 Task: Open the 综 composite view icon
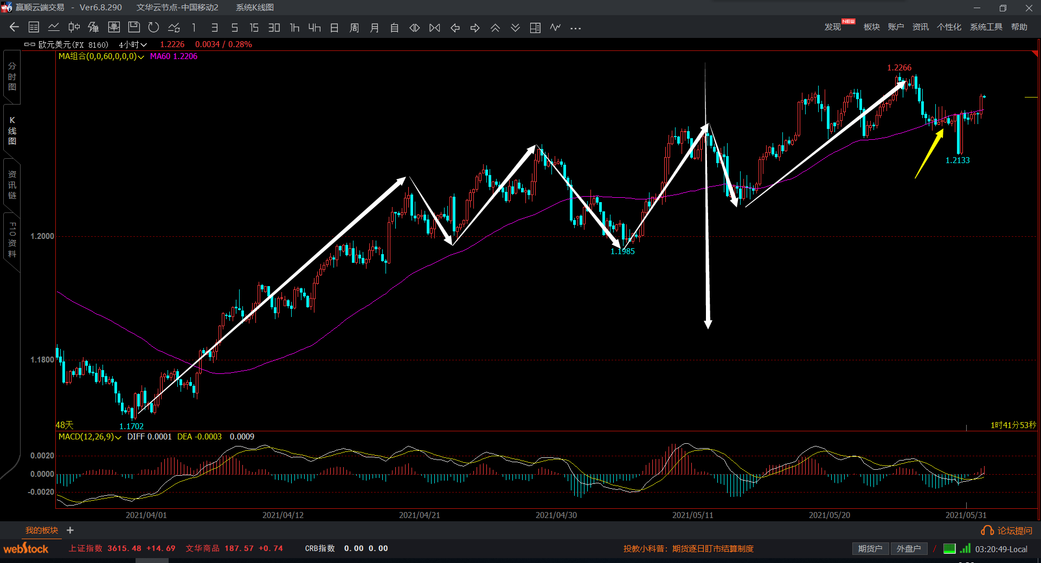click(x=93, y=27)
